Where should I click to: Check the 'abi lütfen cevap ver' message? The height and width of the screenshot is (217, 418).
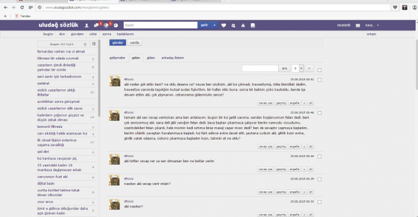[x=319, y=157]
